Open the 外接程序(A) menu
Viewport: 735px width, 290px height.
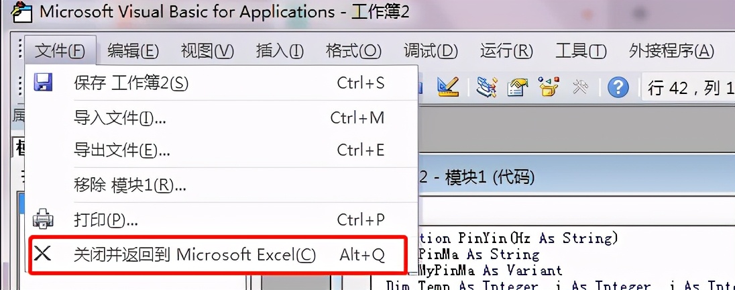click(672, 50)
